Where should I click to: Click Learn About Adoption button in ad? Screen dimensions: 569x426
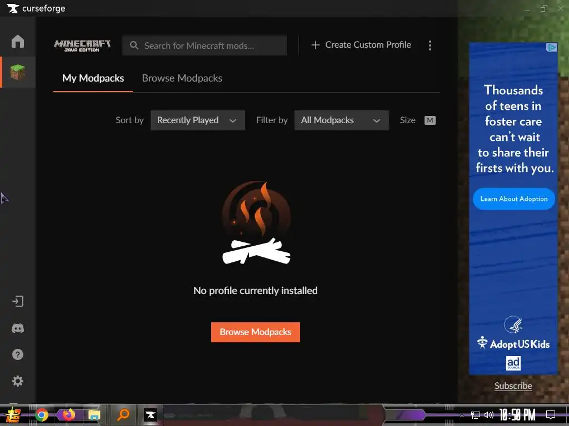point(514,199)
